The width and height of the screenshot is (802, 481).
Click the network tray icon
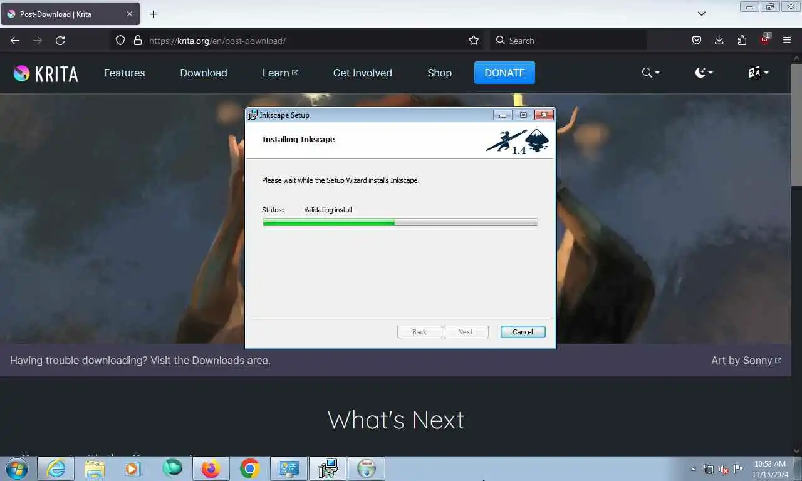click(x=709, y=469)
